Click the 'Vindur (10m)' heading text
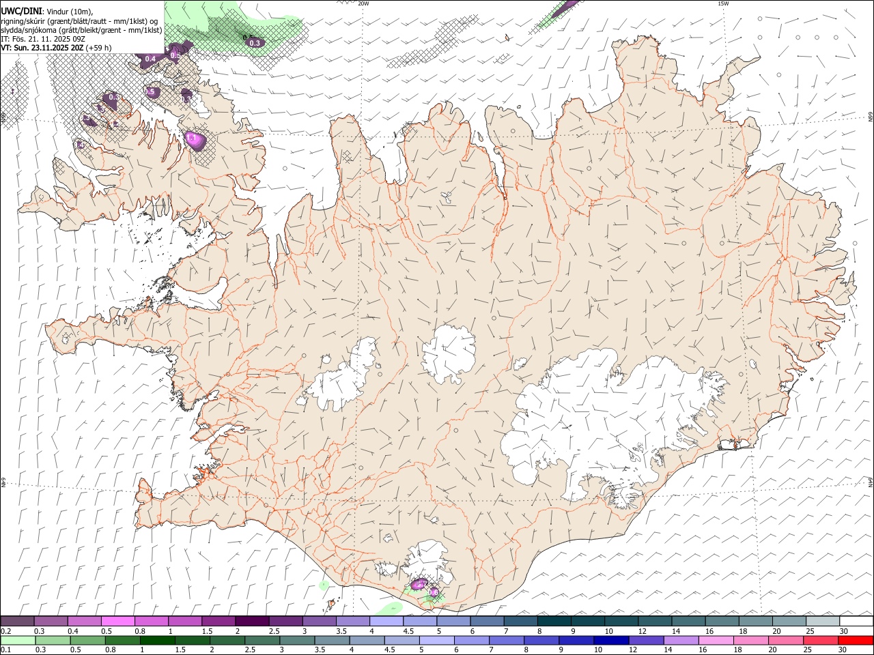This screenshot has height=655, width=874. click(x=69, y=12)
